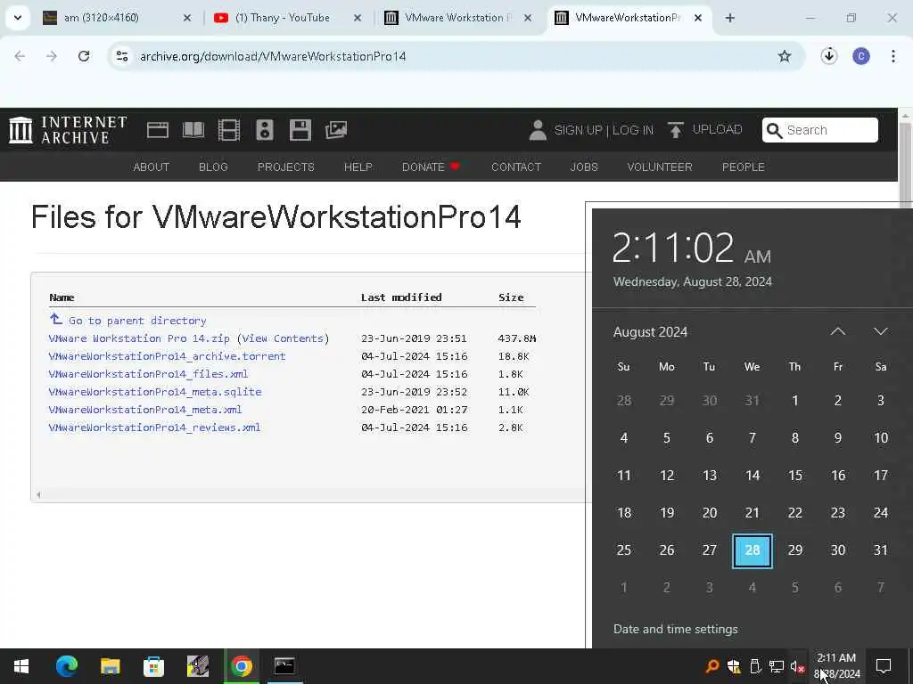913x684 pixels.
Task: Click the Upload arrow icon
Action: pyautogui.click(x=676, y=130)
